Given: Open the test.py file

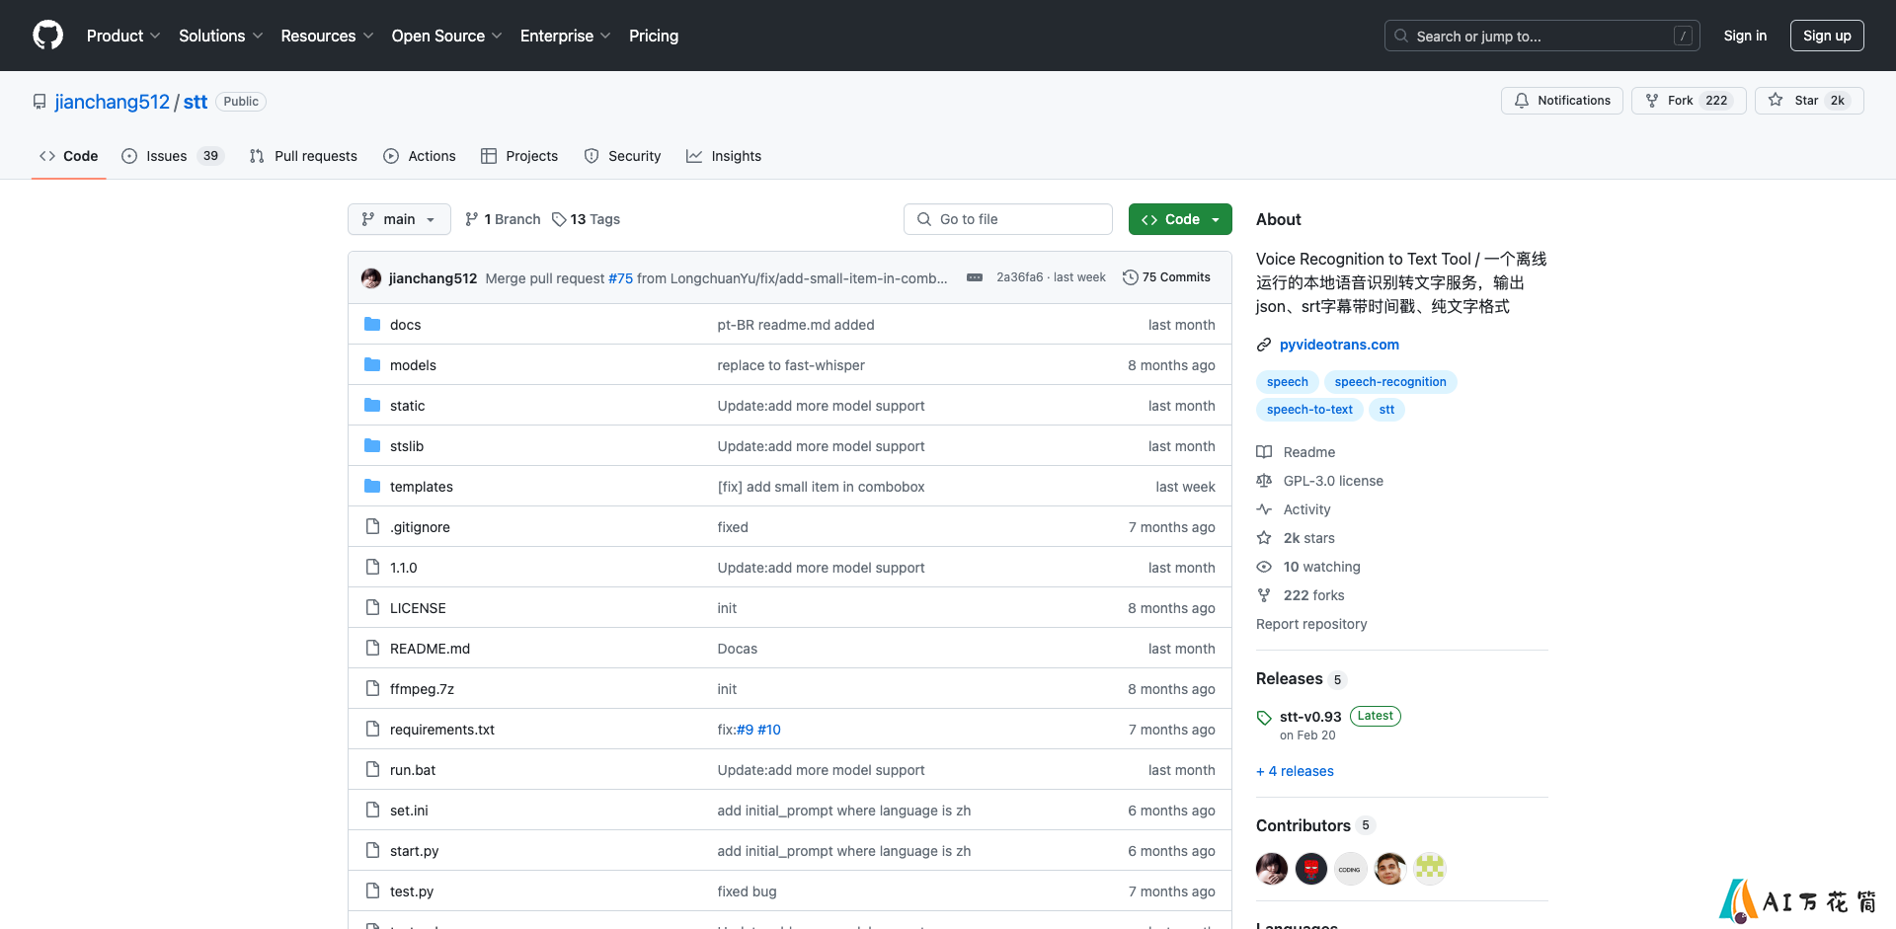Looking at the screenshot, I should pos(412,891).
